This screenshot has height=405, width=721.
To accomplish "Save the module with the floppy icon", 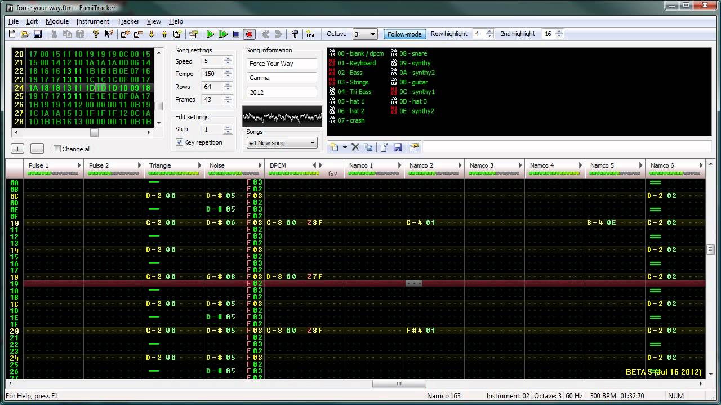I will point(38,34).
